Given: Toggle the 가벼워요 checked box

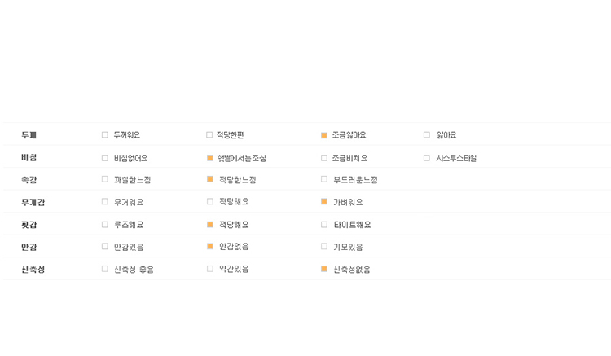Looking at the screenshot, I should click(323, 201).
